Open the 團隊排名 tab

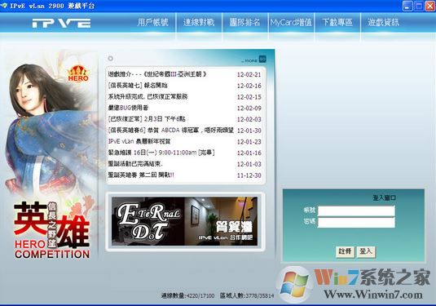click(244, 22)
